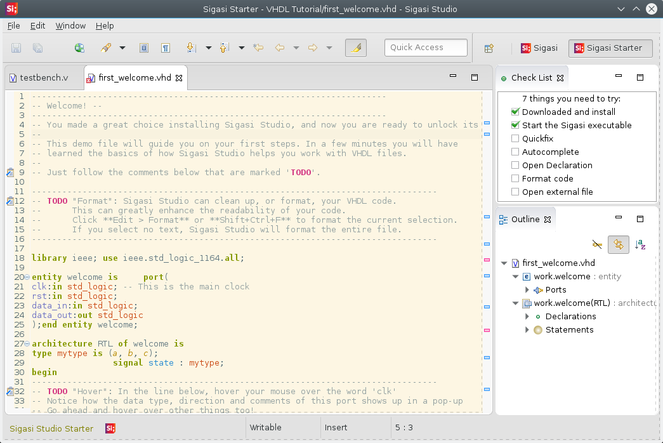The width and height of the screenshot is (663, 443).
Task: Jump to last edit location
Action: click(258, 48)
